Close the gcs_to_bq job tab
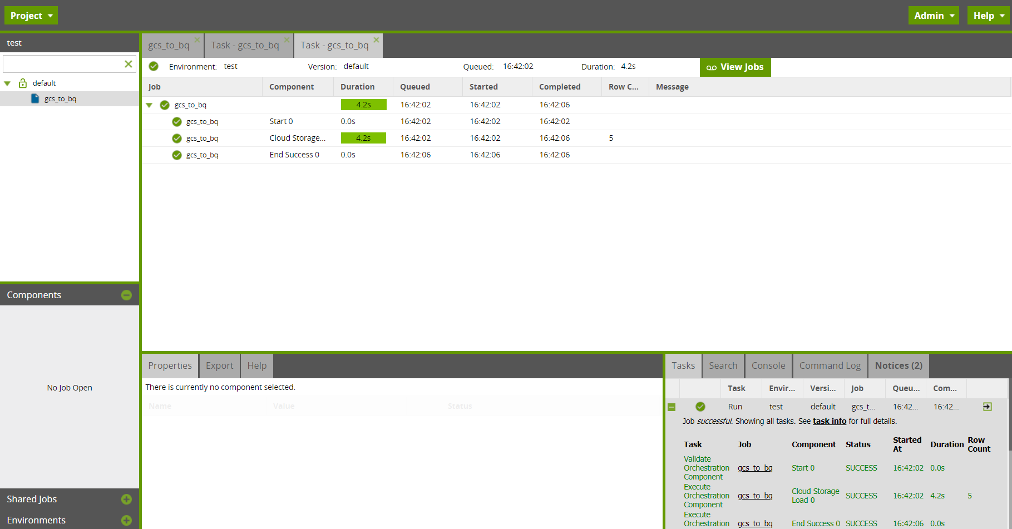 [197, 40]
